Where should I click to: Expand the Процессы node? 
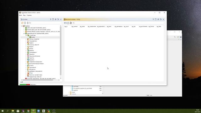26,54
